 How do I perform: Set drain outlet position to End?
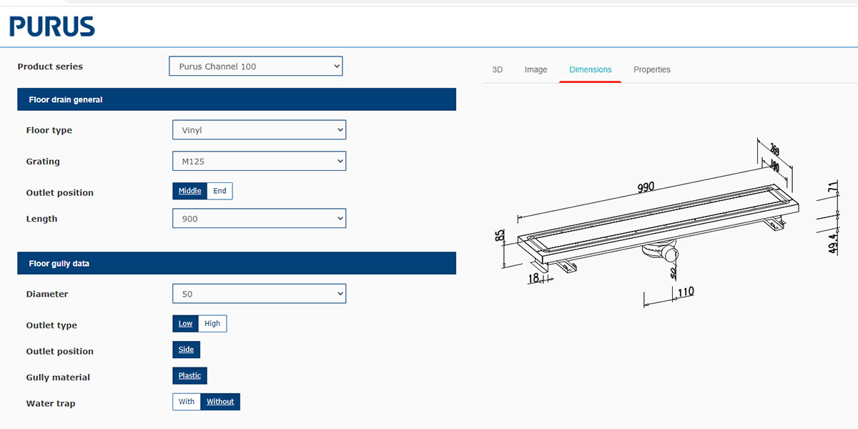[220, 191]
